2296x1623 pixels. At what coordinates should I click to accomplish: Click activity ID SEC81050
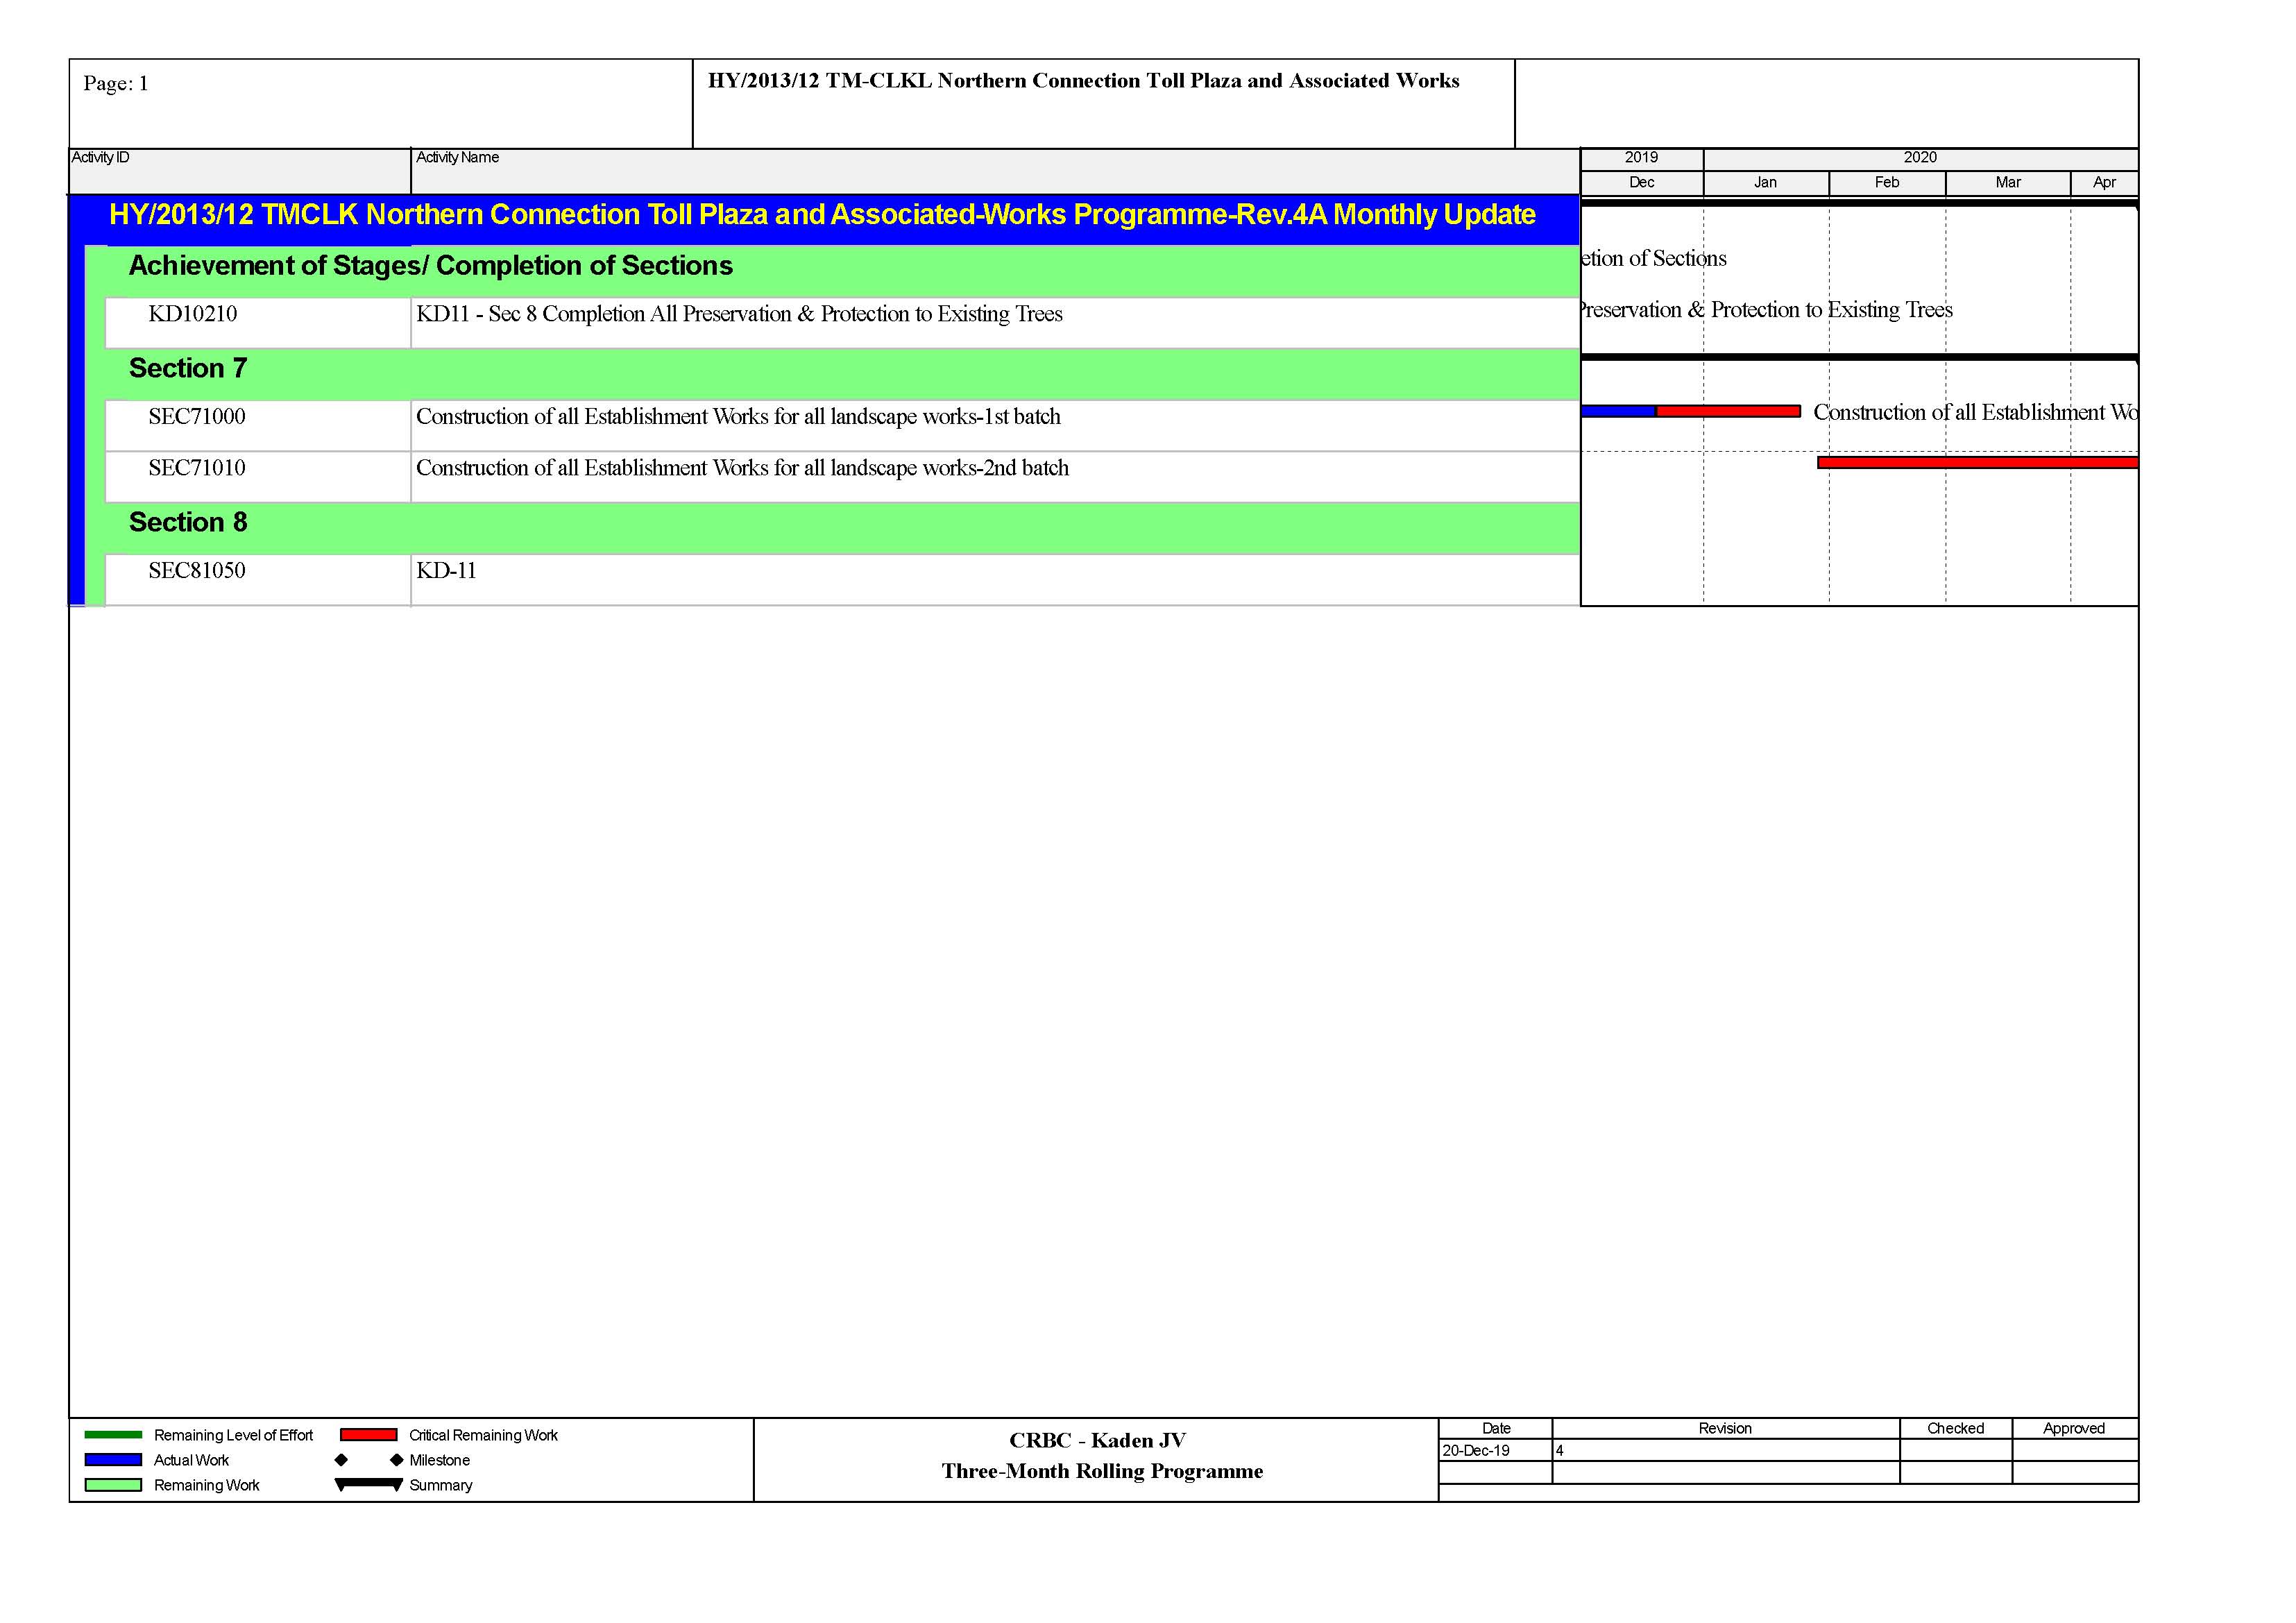[197, 571]
